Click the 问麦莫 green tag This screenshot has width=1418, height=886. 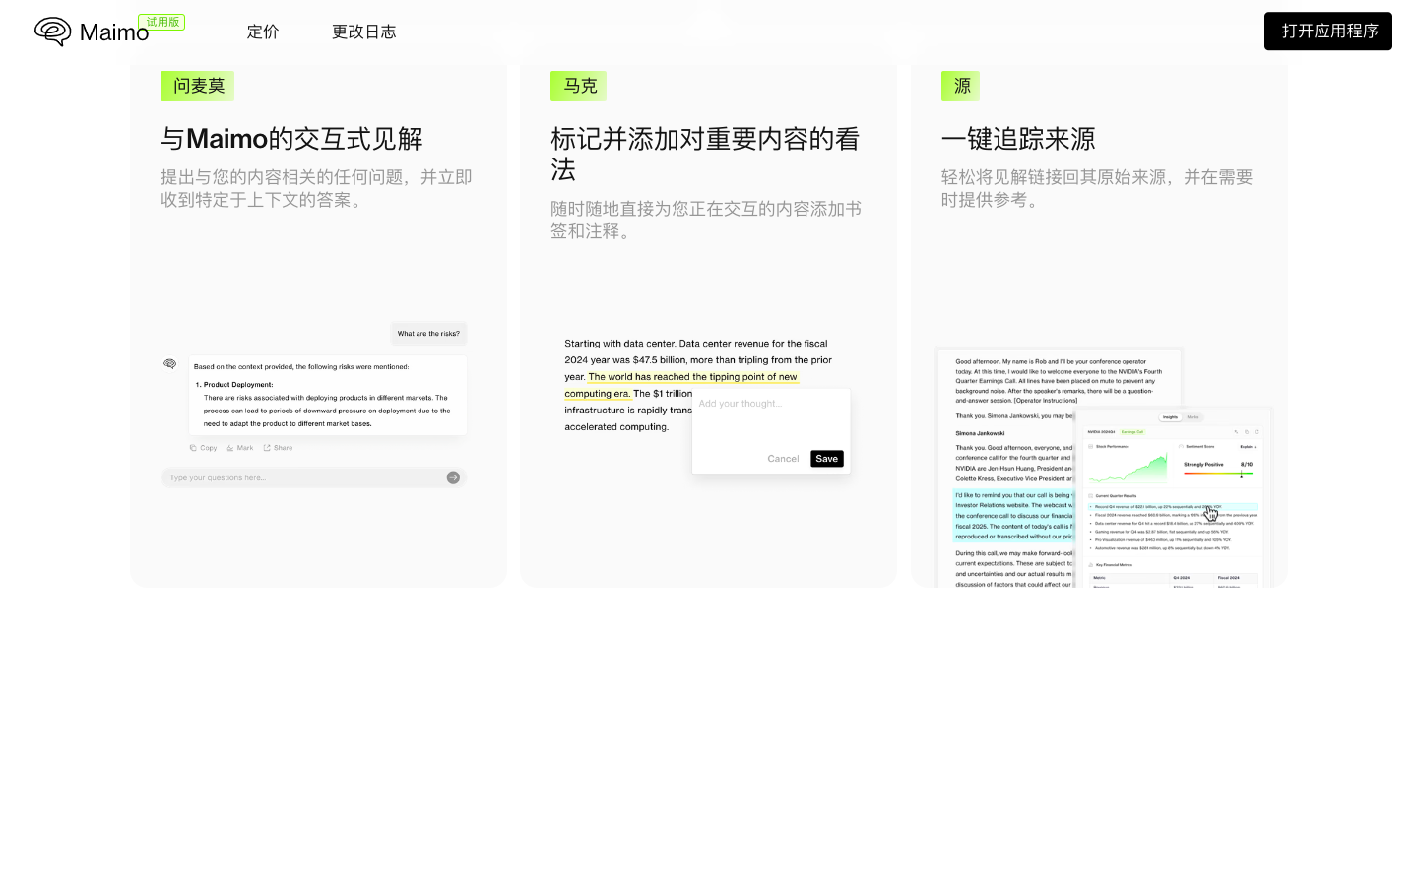198,87
